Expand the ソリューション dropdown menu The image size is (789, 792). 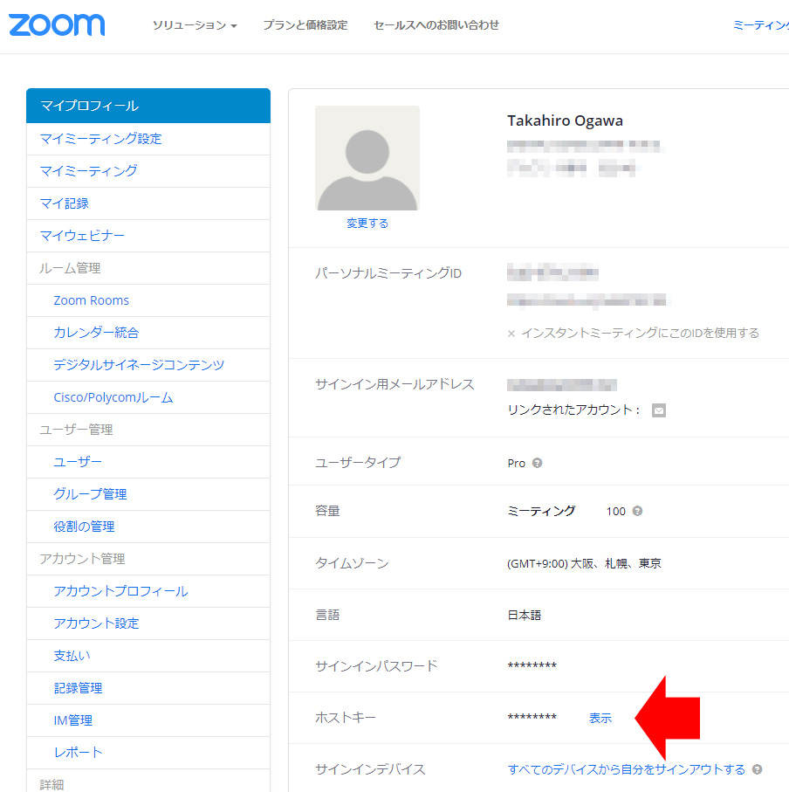pyautogui.click(x=195, y=25)
